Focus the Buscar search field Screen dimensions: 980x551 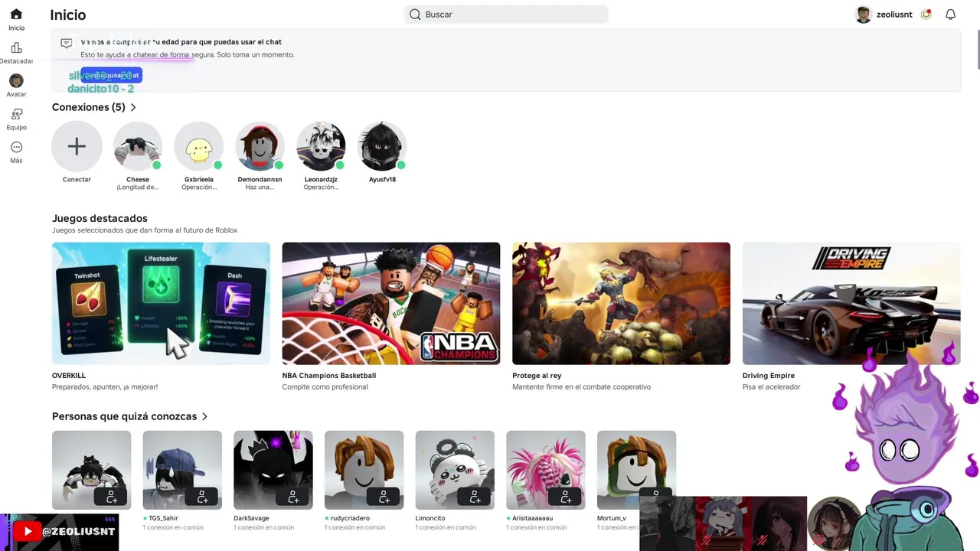506,15
